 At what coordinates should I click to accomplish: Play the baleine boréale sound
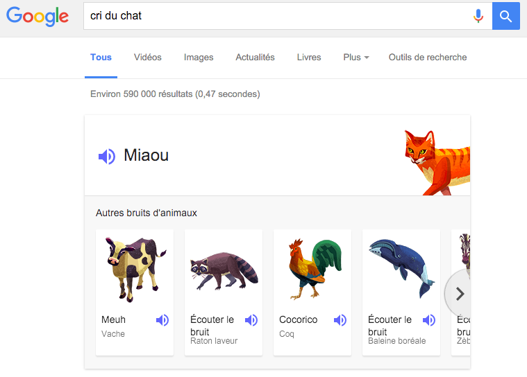pos(429,320)
